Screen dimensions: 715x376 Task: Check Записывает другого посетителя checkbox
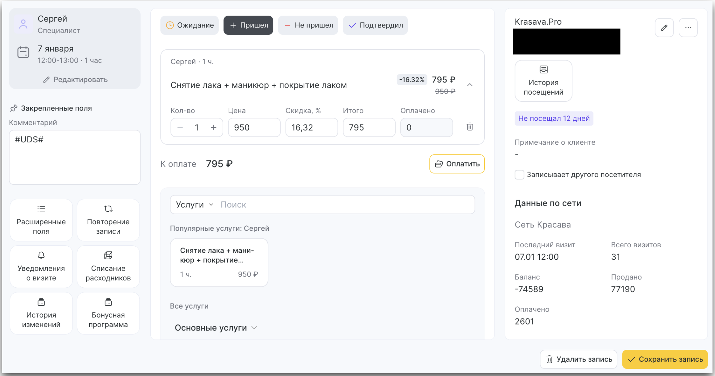(519, 175)
